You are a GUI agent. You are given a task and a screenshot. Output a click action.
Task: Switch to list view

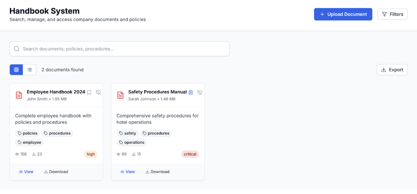(x=30, y=70)
